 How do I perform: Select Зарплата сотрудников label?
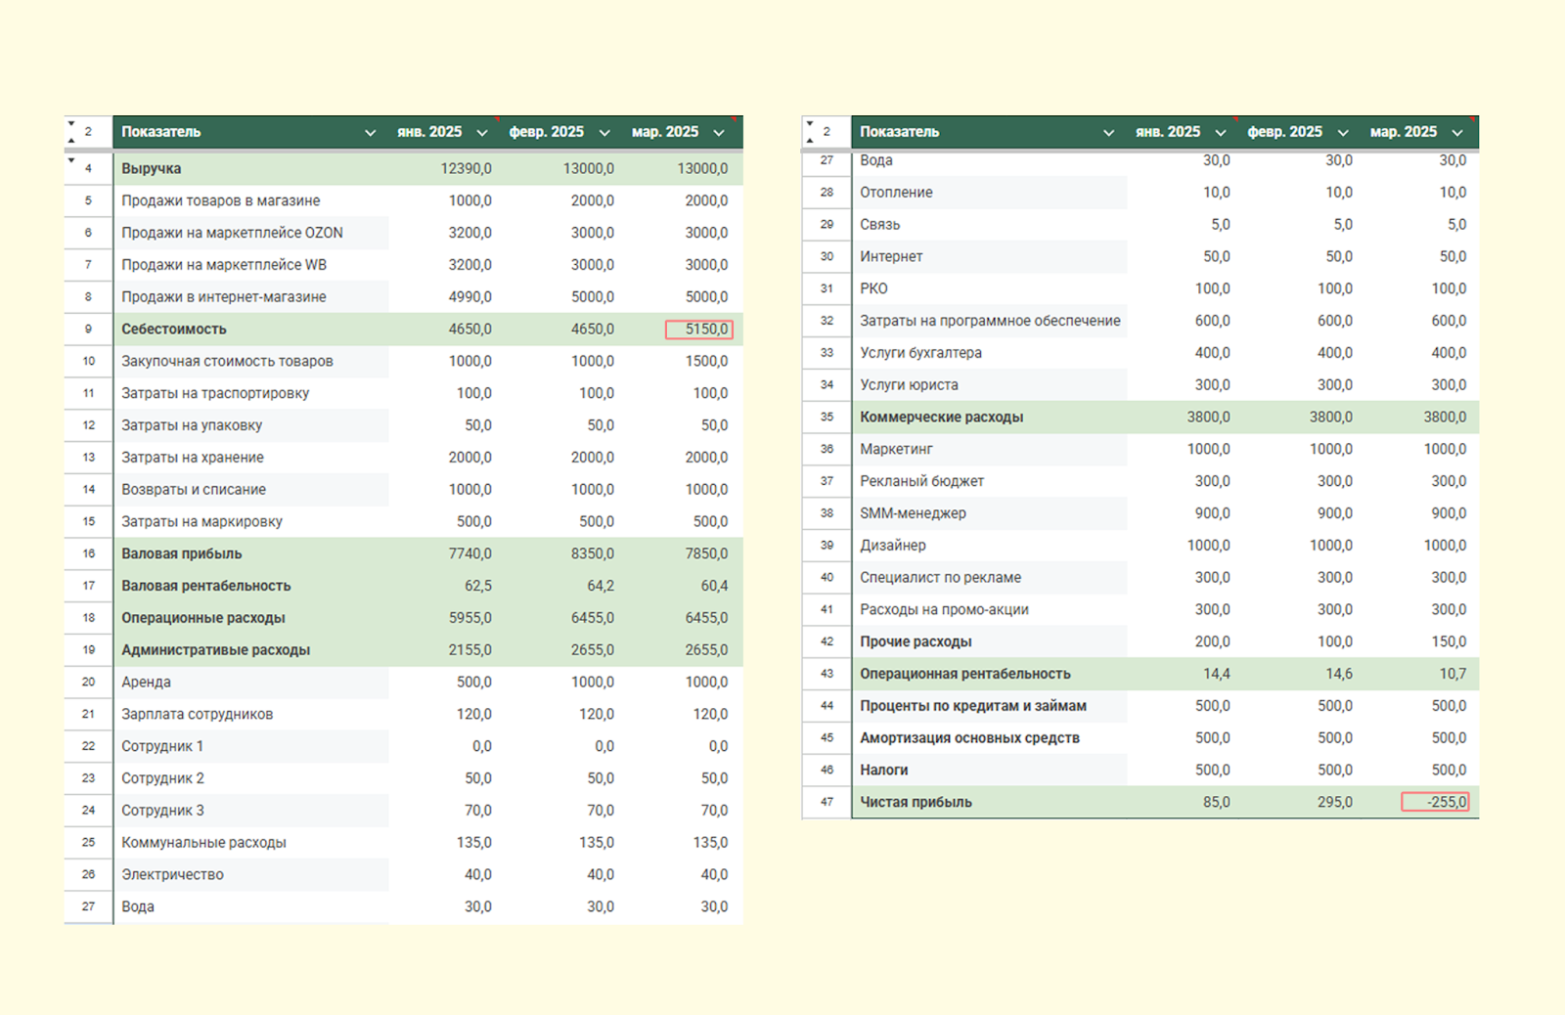(x=198, y=715)
